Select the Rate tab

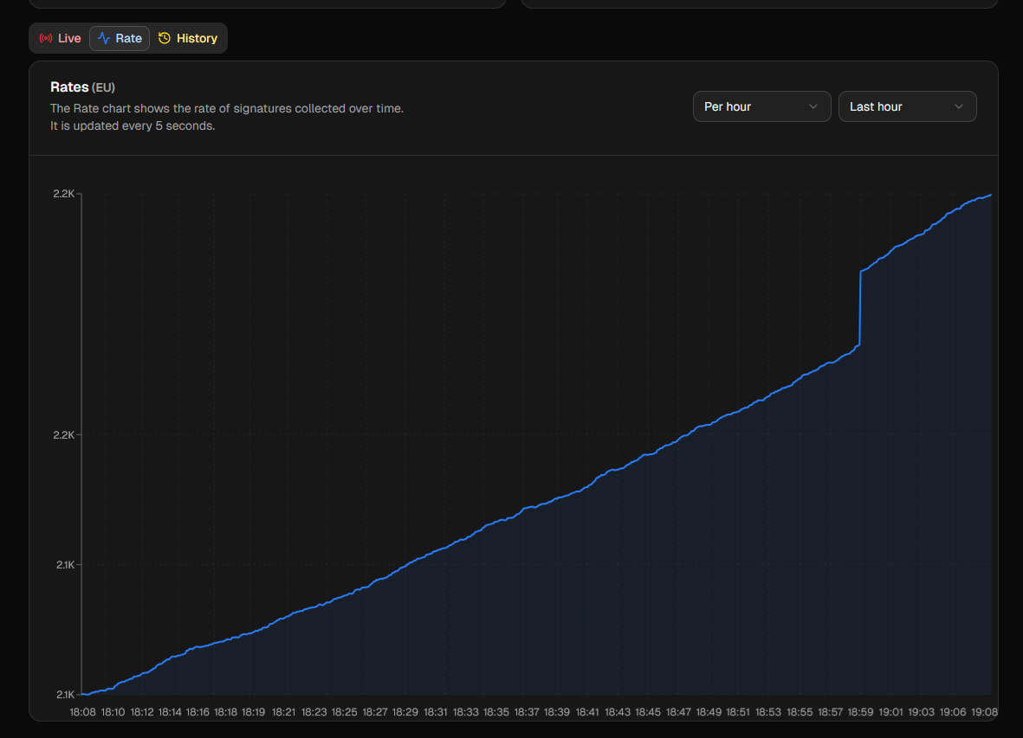pyautogui.click(x=120, y=38)
